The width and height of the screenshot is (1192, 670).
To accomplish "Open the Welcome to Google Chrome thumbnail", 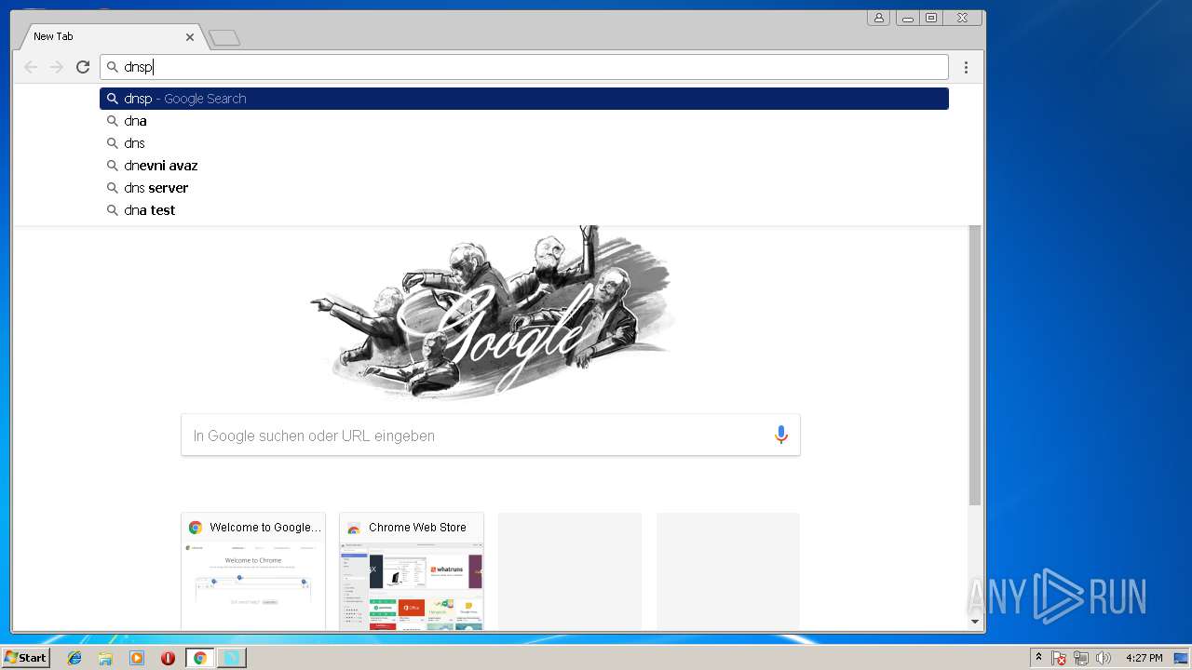I will point(253,571).
